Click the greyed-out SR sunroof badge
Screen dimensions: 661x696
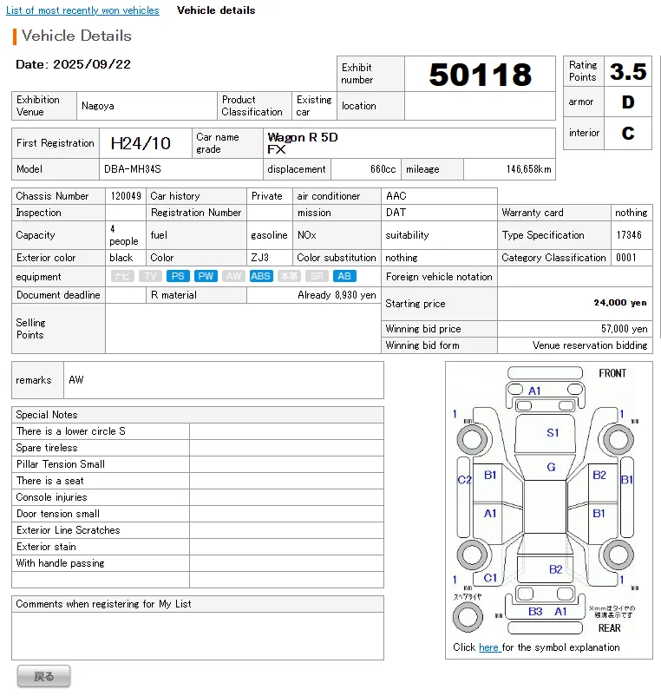pyautogui.click(x=317, y=276)
